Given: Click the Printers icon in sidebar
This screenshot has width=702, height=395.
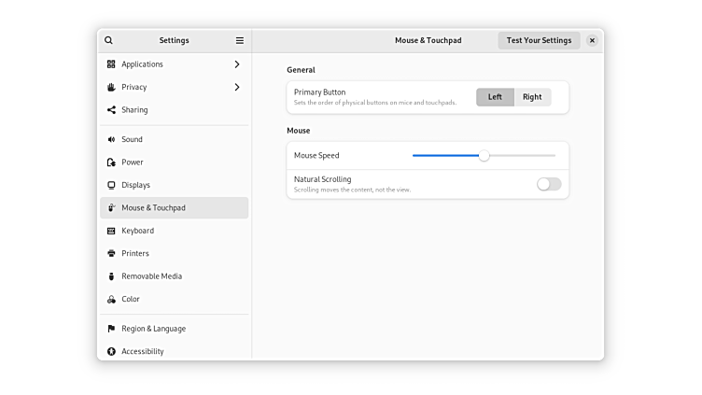Looking at the screenshot, I should pyautogui.click(x=111, y=253).
